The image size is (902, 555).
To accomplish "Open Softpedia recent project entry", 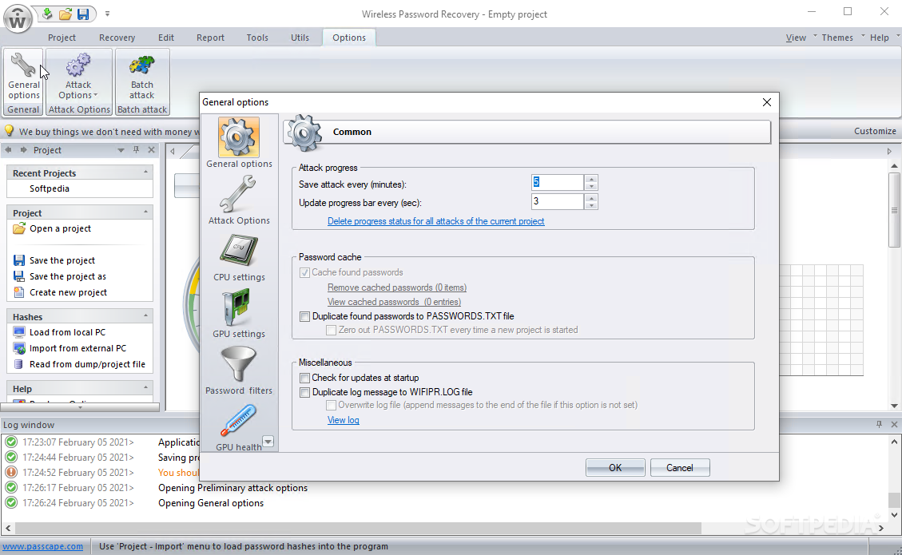I will click(x=50, y=188).
